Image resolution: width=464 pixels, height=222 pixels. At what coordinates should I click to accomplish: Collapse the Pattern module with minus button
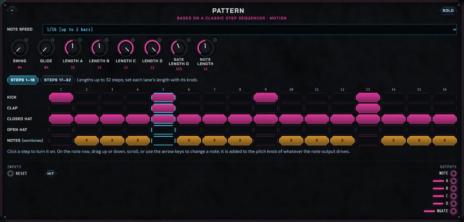pyautogui.click(x=12, y=10)
